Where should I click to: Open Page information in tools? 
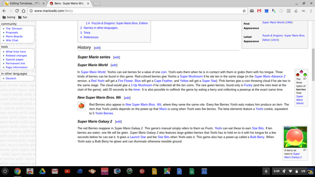(16, 67)
